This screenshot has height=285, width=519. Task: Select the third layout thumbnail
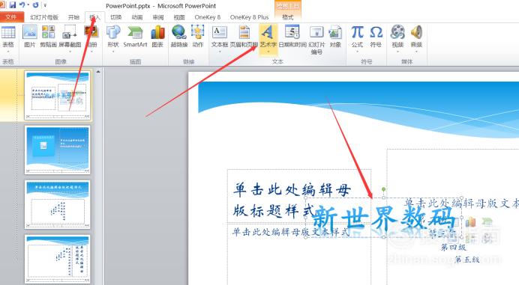57,204
